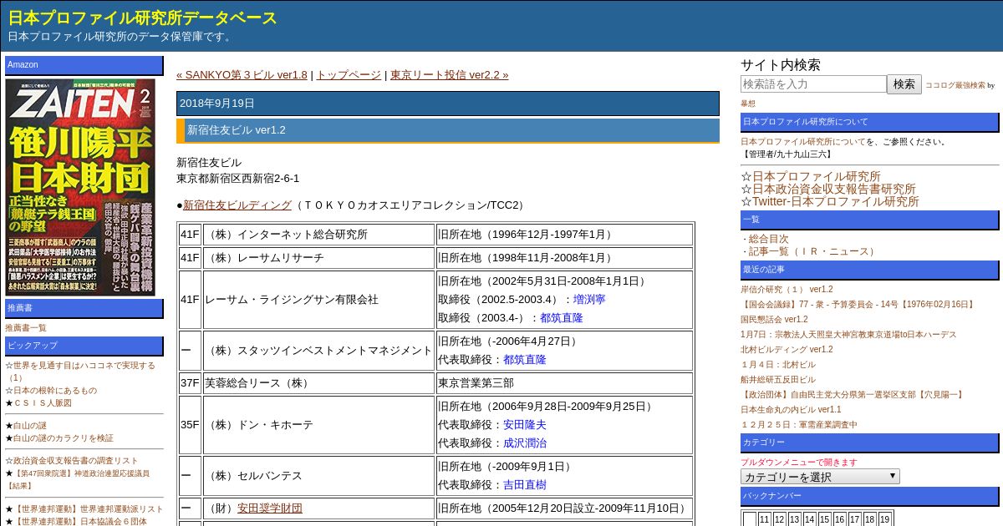The height and width of the screenshot is (526, 1003).
Task: Open the ココログ最強検索 link
Action: click(x=955, y=85)
